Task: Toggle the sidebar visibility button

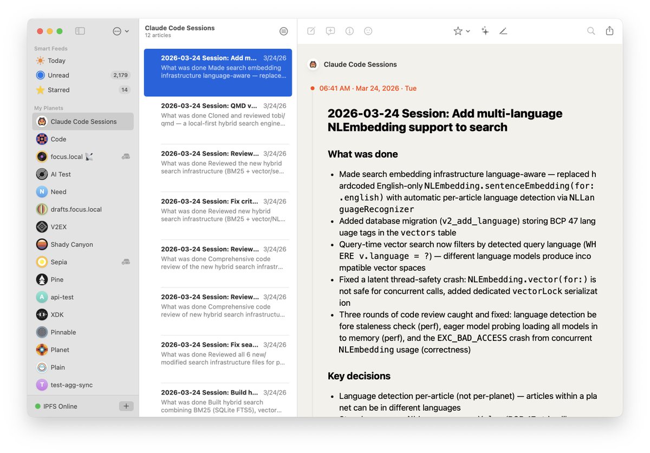Action: (80, 31)
